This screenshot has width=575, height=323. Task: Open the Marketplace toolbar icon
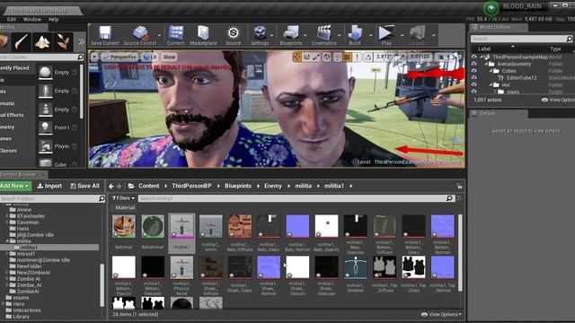(x=203, y=36)
